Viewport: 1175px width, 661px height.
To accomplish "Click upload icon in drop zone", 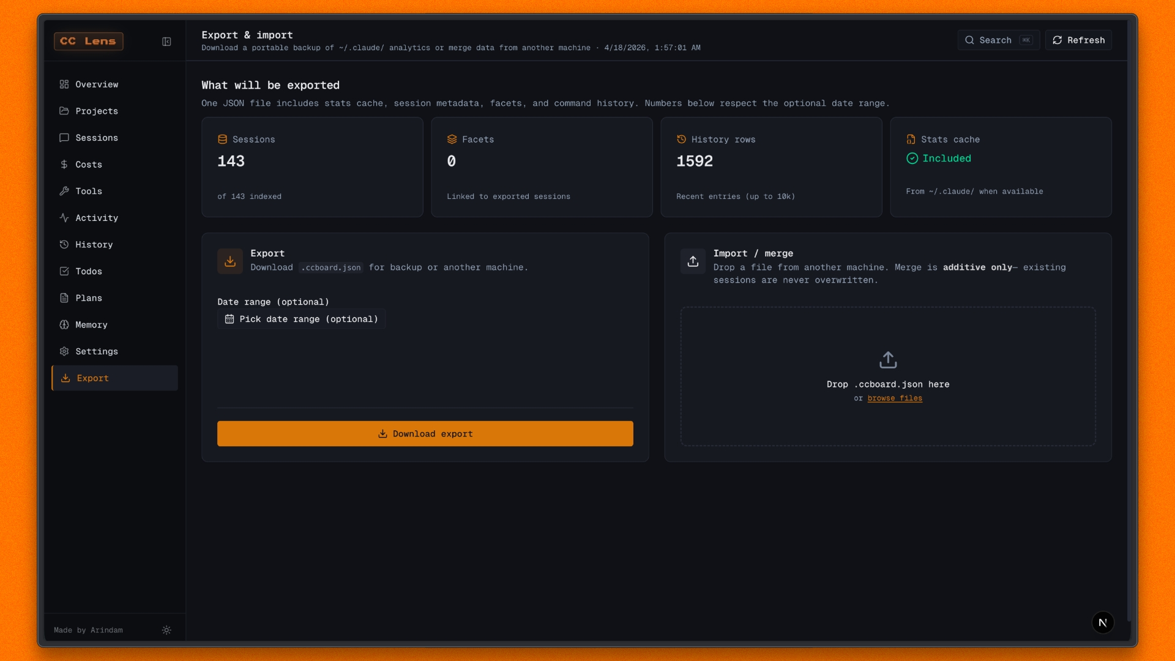I will tap(888, 360).
